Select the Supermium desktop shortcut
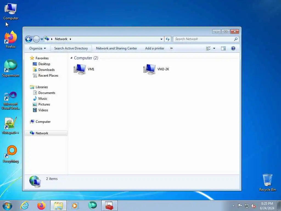 (11, 68)
